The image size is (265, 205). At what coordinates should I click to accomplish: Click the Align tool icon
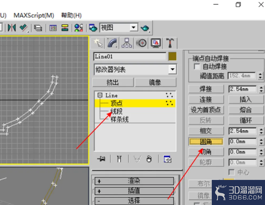pos(24,28)
